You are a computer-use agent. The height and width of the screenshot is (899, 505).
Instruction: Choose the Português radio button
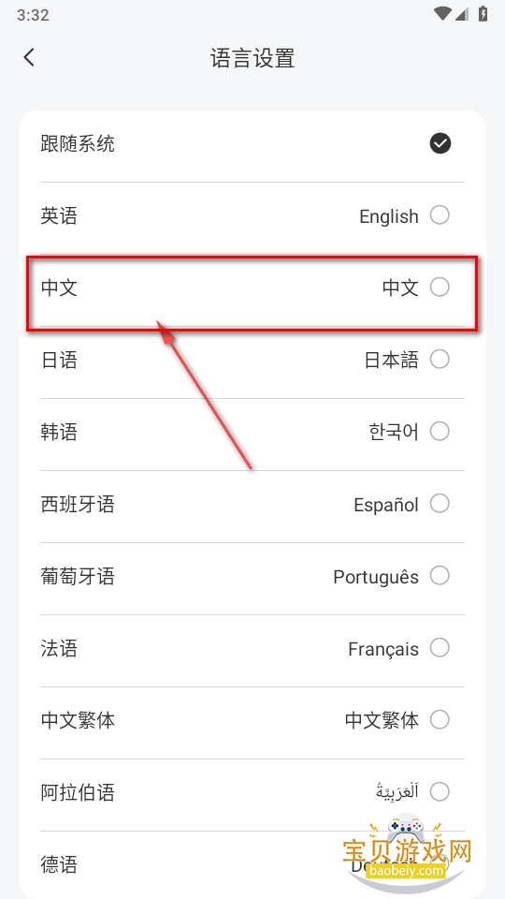(x=440, y=576)
